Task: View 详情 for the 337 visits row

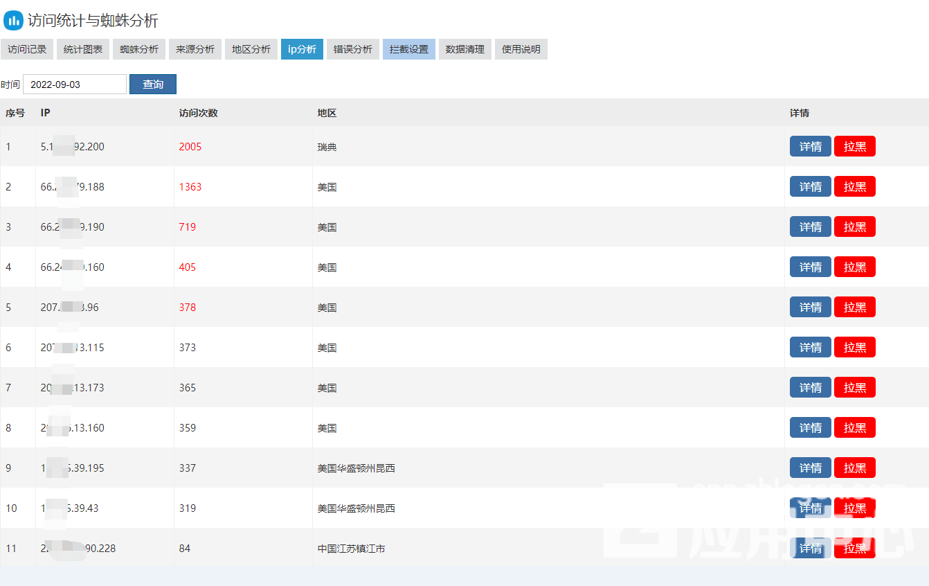Action: tap(811, 468)
